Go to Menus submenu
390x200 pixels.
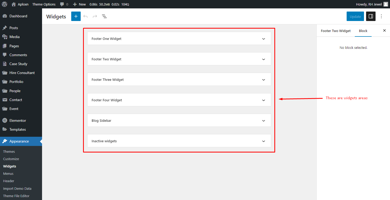click(8, 173)
